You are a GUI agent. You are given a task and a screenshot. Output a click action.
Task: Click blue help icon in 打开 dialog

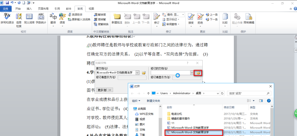pyautogui.click(x=268, y=101)
